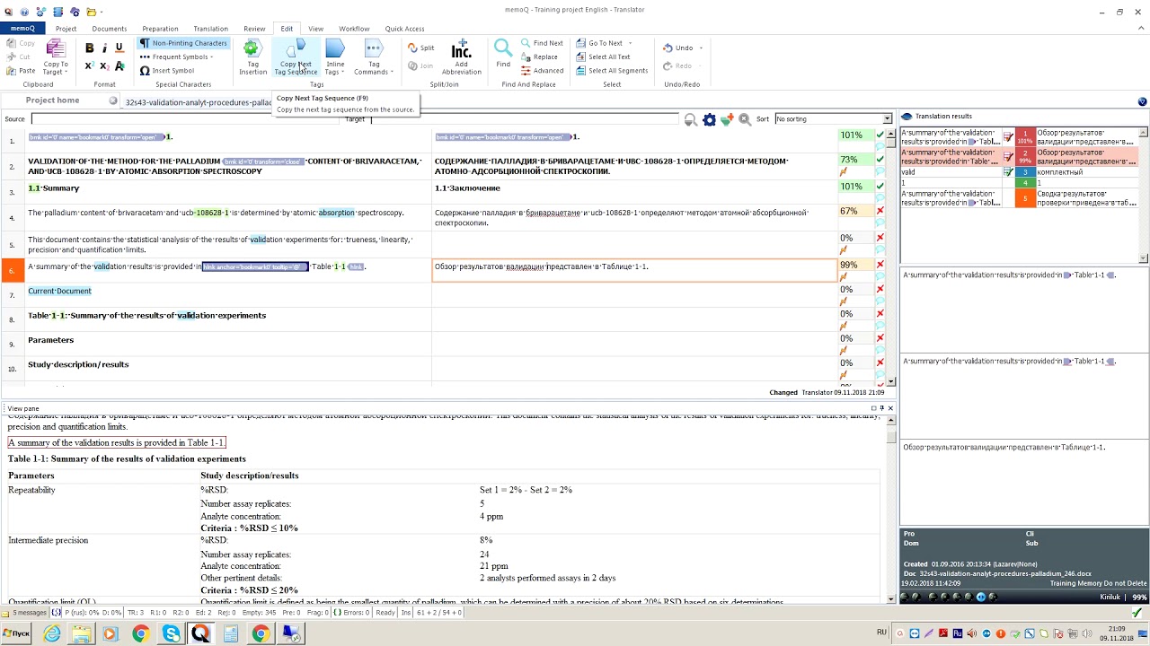The width and height of the screenshot is (1150, 646).
Task: Apply Bold formatting in Format group
Action: tap(89, 48)
